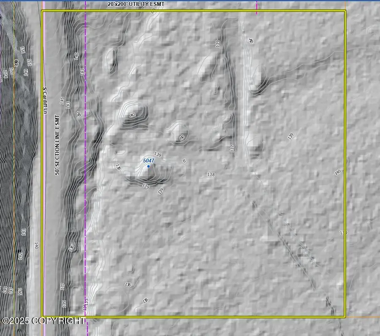Click the 138 label right of the 6
This screenshot has height=336, width=380.
211,174
